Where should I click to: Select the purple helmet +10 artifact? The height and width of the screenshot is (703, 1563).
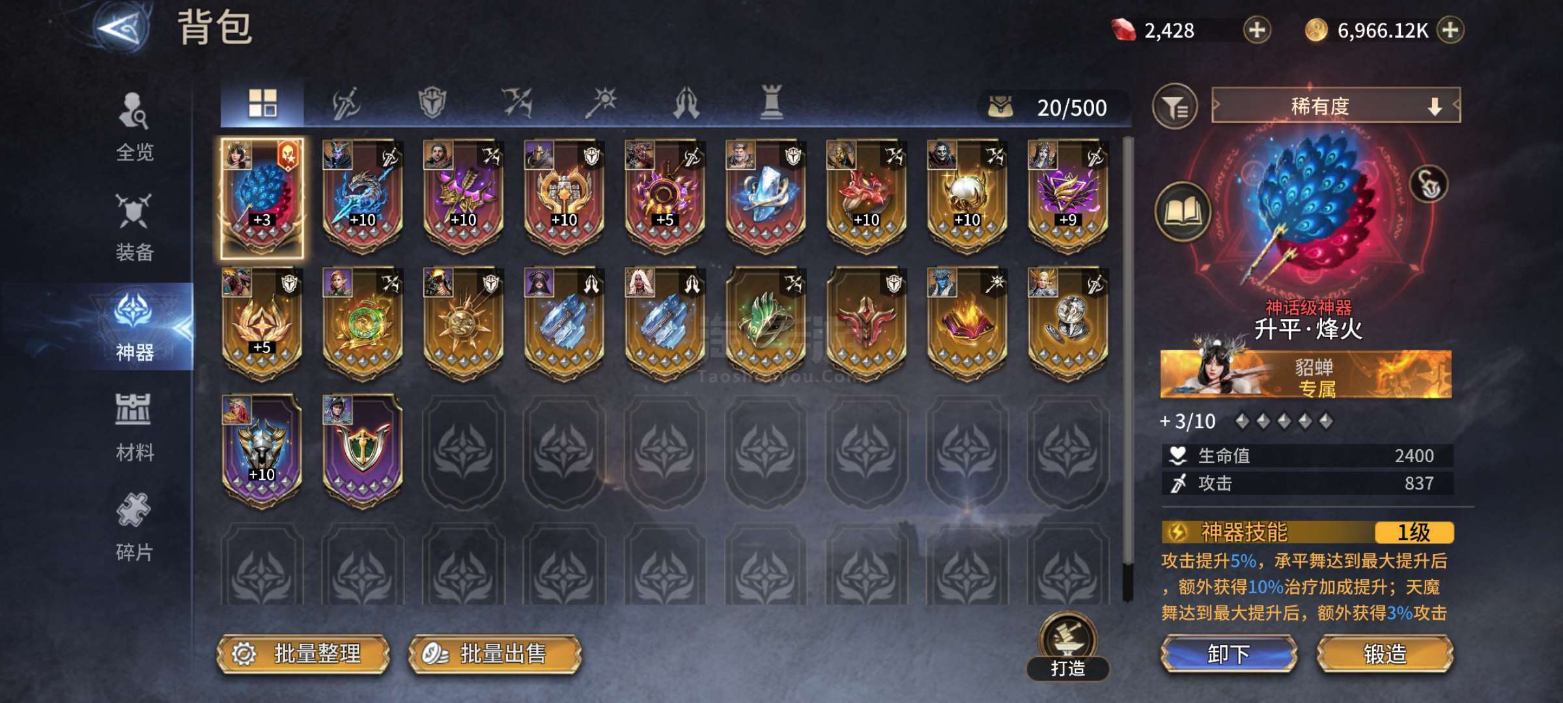coord(262,451)
